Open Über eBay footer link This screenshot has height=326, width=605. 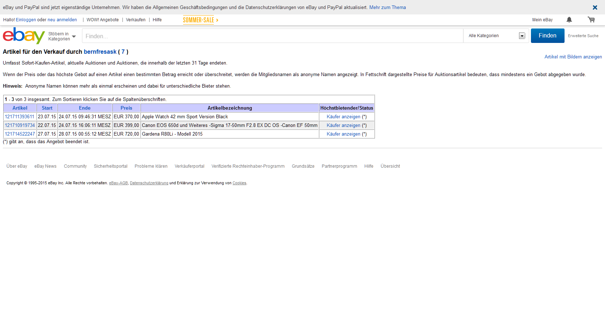pos(17,166)
